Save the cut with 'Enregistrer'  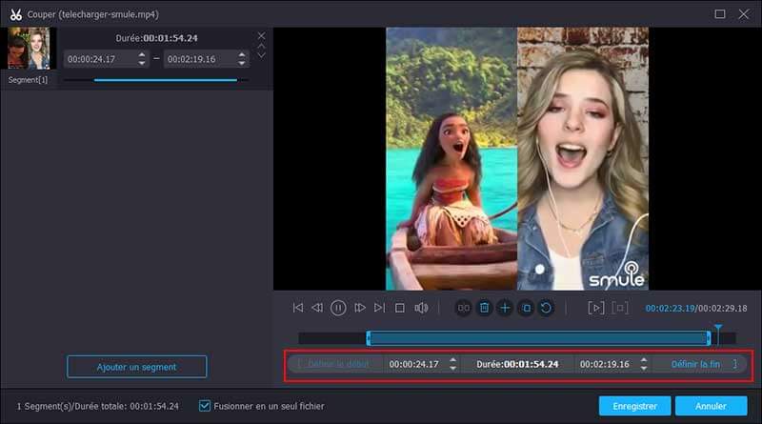[x=634, y=406]
